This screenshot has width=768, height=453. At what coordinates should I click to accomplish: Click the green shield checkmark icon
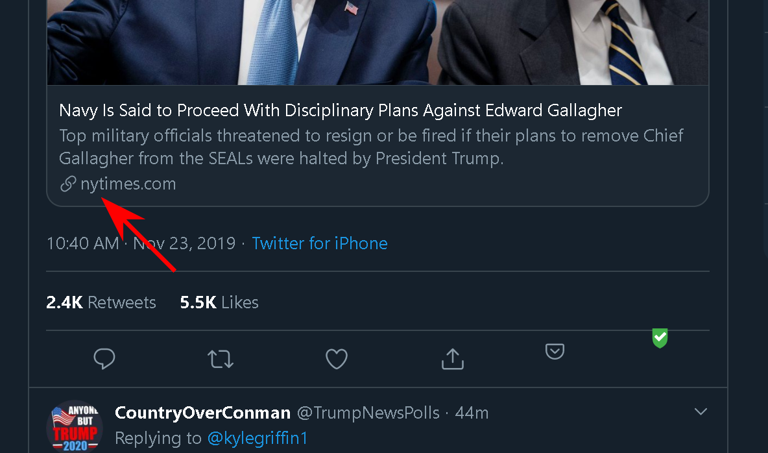tap(660, 337)
